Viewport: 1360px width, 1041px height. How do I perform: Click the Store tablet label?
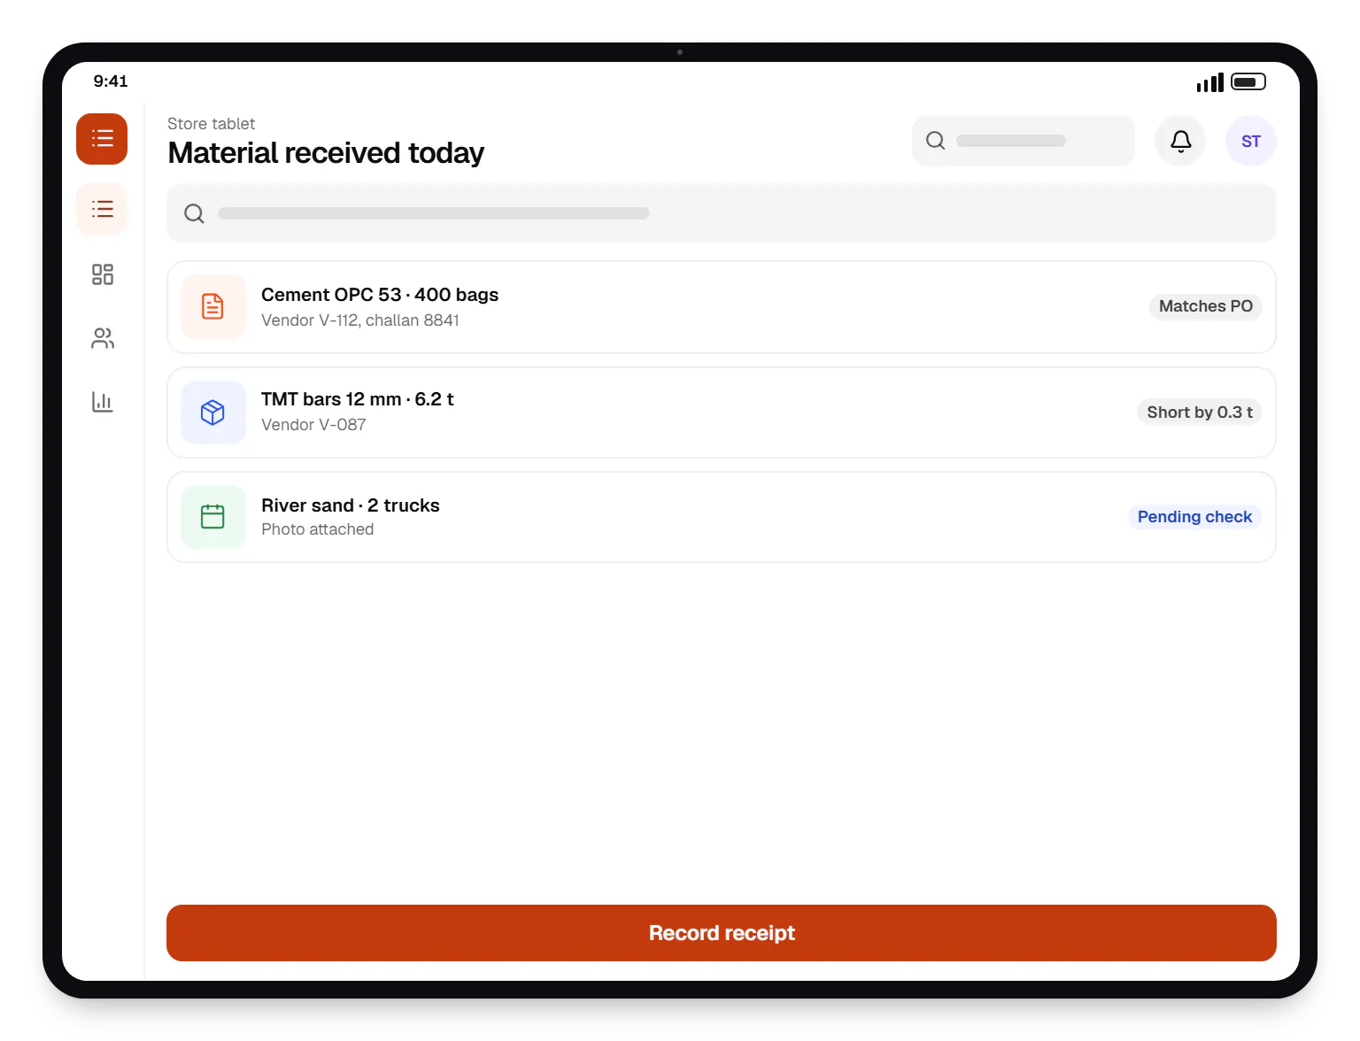[211, 124]
